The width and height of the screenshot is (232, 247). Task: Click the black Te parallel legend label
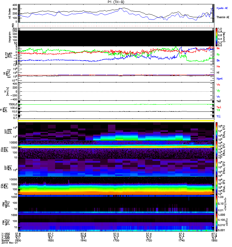tap(219, 101)
